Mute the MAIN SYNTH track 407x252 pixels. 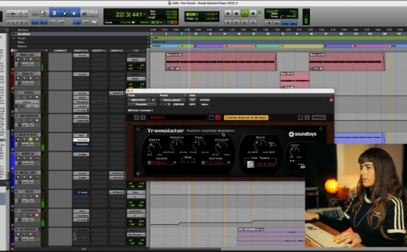(37, 139)
